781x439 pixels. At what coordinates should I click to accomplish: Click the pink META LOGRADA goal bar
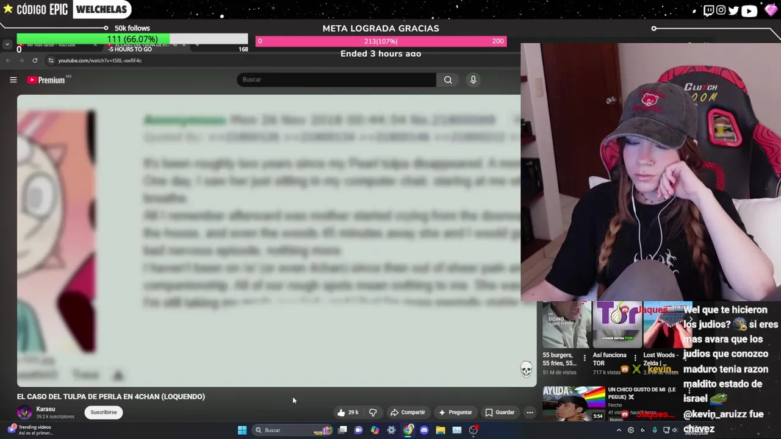[x=381, y=41]
